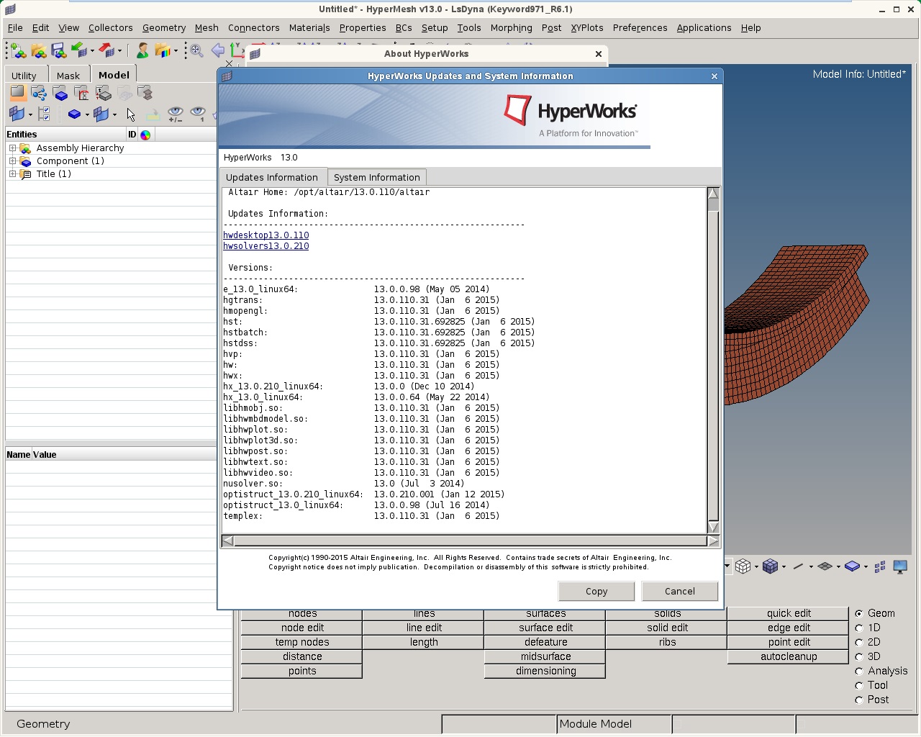Switch to the System Information tab
The width and height of the screenshot is (921, 737).
pos(377,177)
